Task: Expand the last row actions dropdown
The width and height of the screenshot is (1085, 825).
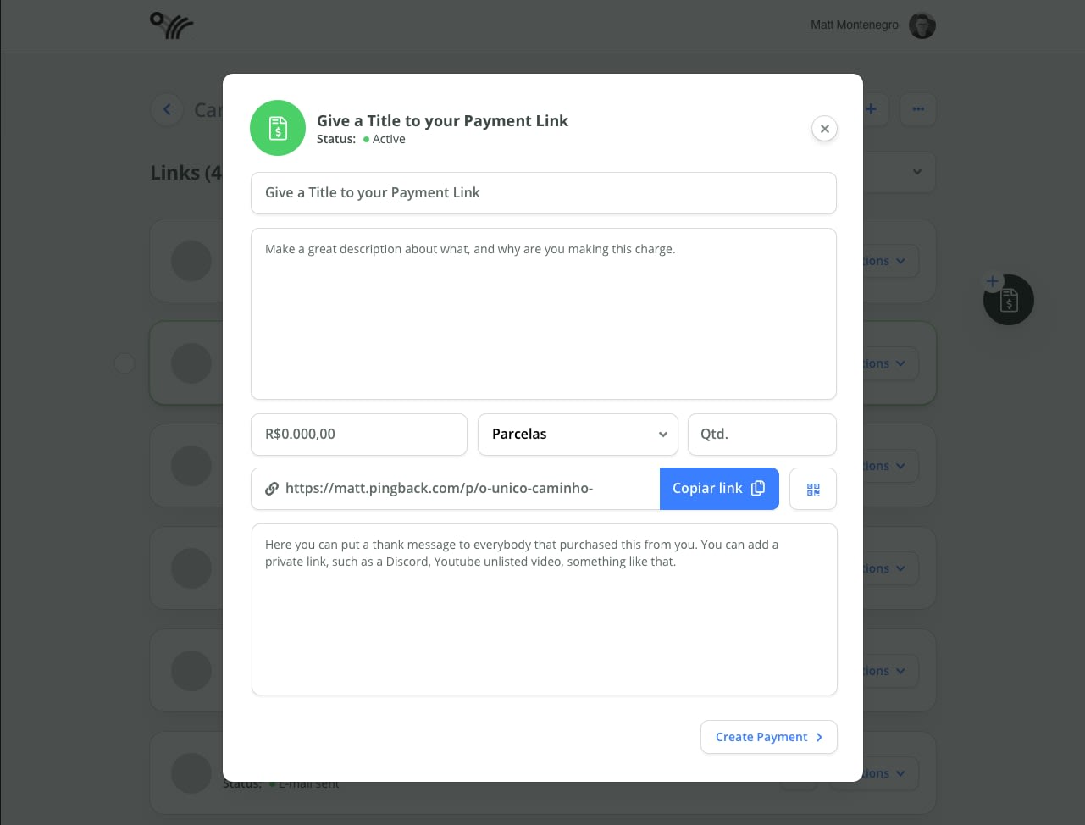Action: pyautogui.click(x=890, y=773)
